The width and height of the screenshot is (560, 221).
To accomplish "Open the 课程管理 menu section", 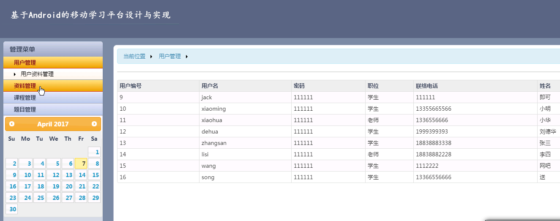I will (53, 98).
